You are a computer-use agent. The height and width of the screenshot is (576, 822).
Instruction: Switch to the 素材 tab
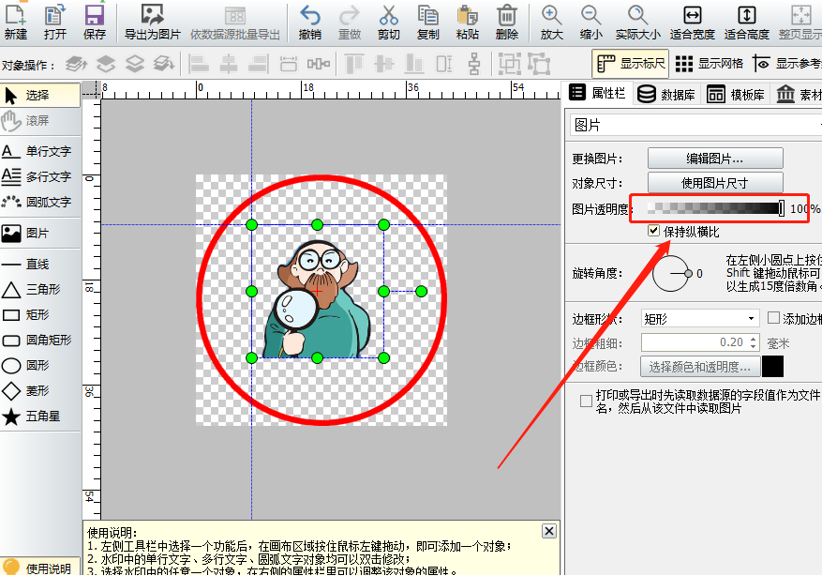click(x=798, y=95)
